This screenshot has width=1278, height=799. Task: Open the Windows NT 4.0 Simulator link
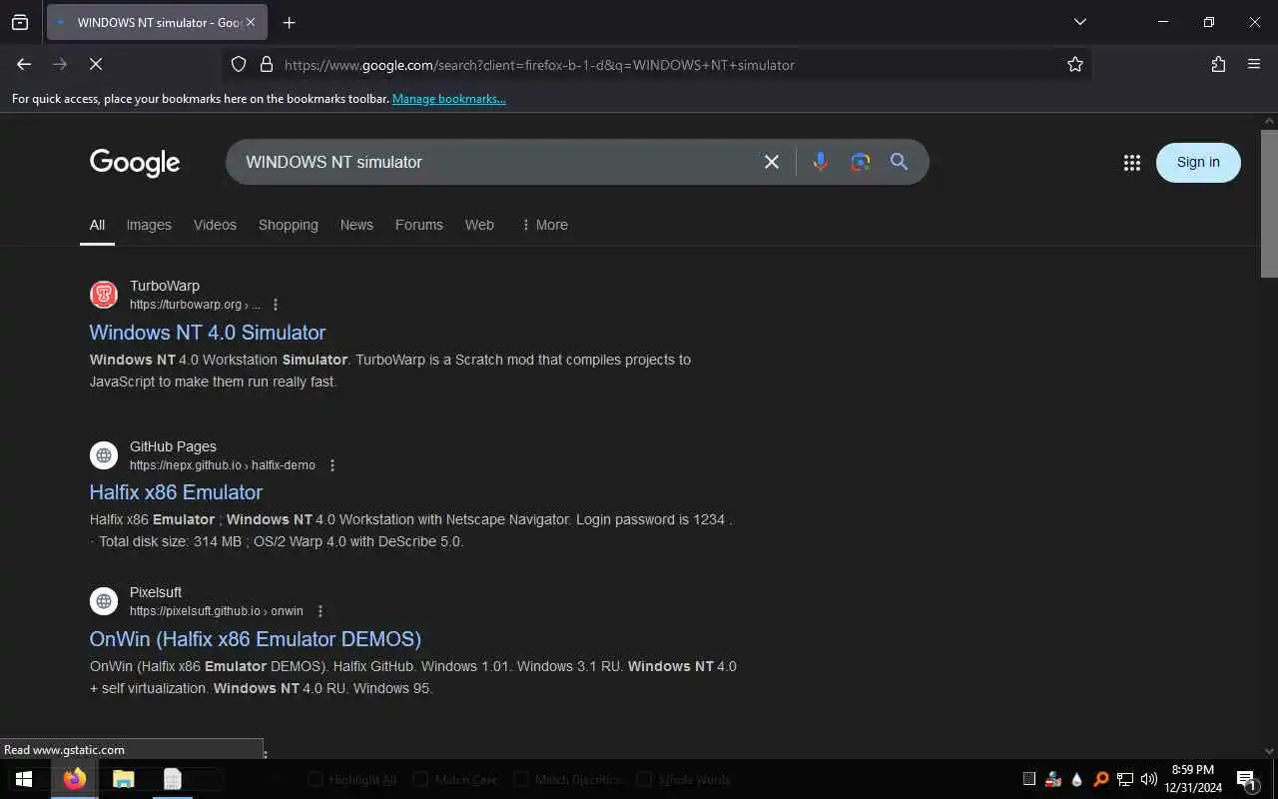tap(208, 333)
